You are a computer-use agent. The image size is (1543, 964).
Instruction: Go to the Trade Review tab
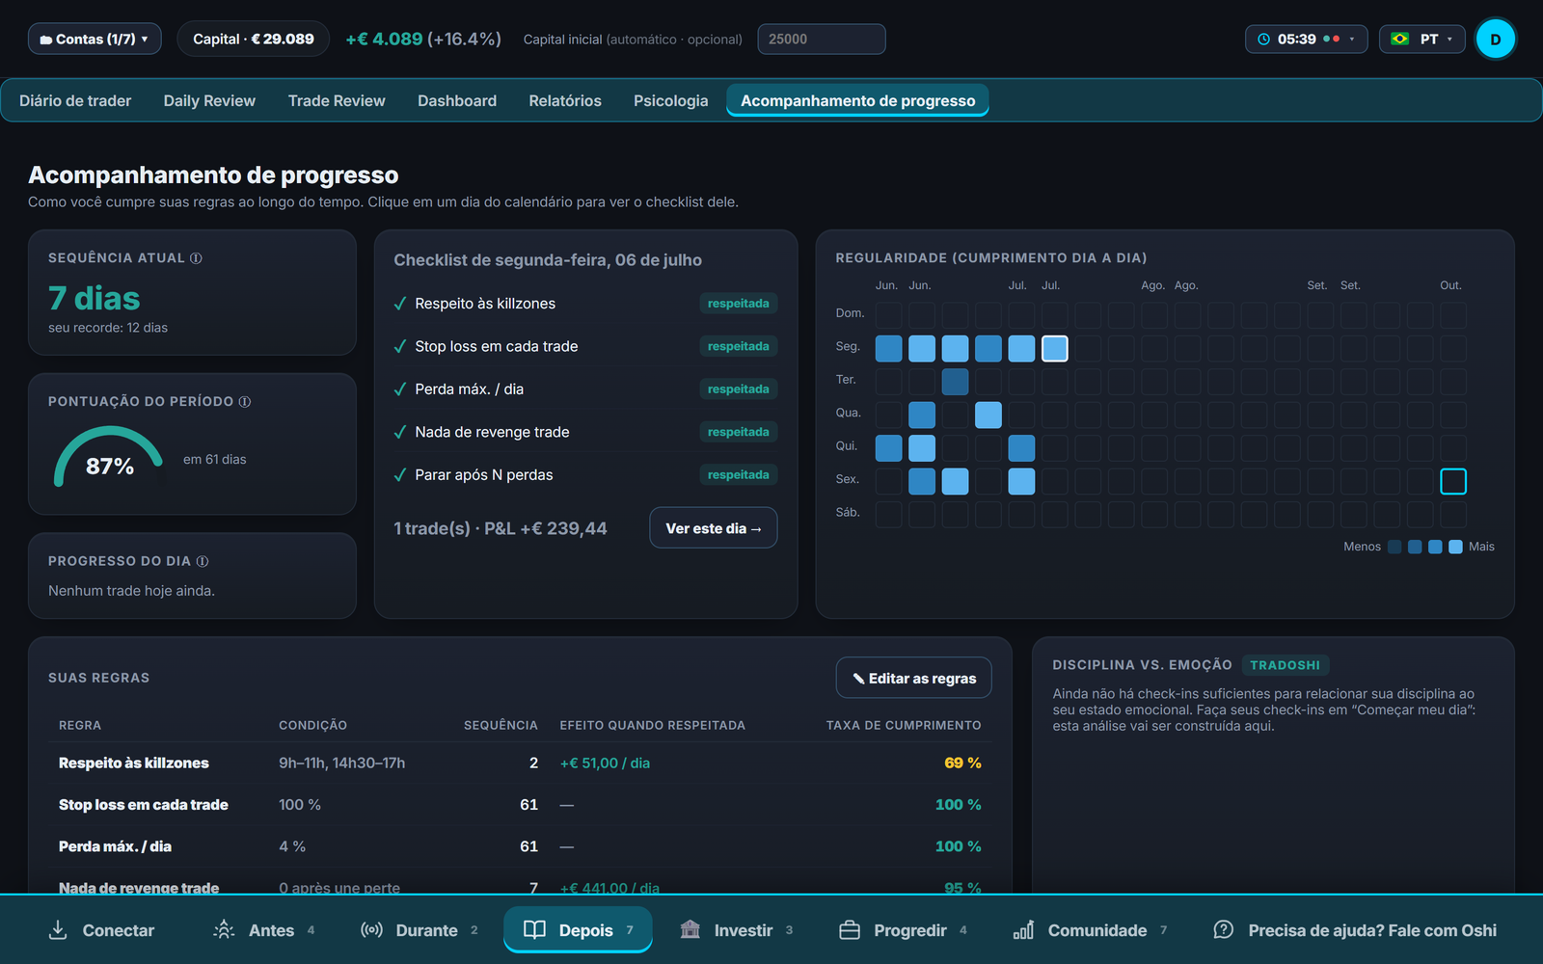coord(337,101)
